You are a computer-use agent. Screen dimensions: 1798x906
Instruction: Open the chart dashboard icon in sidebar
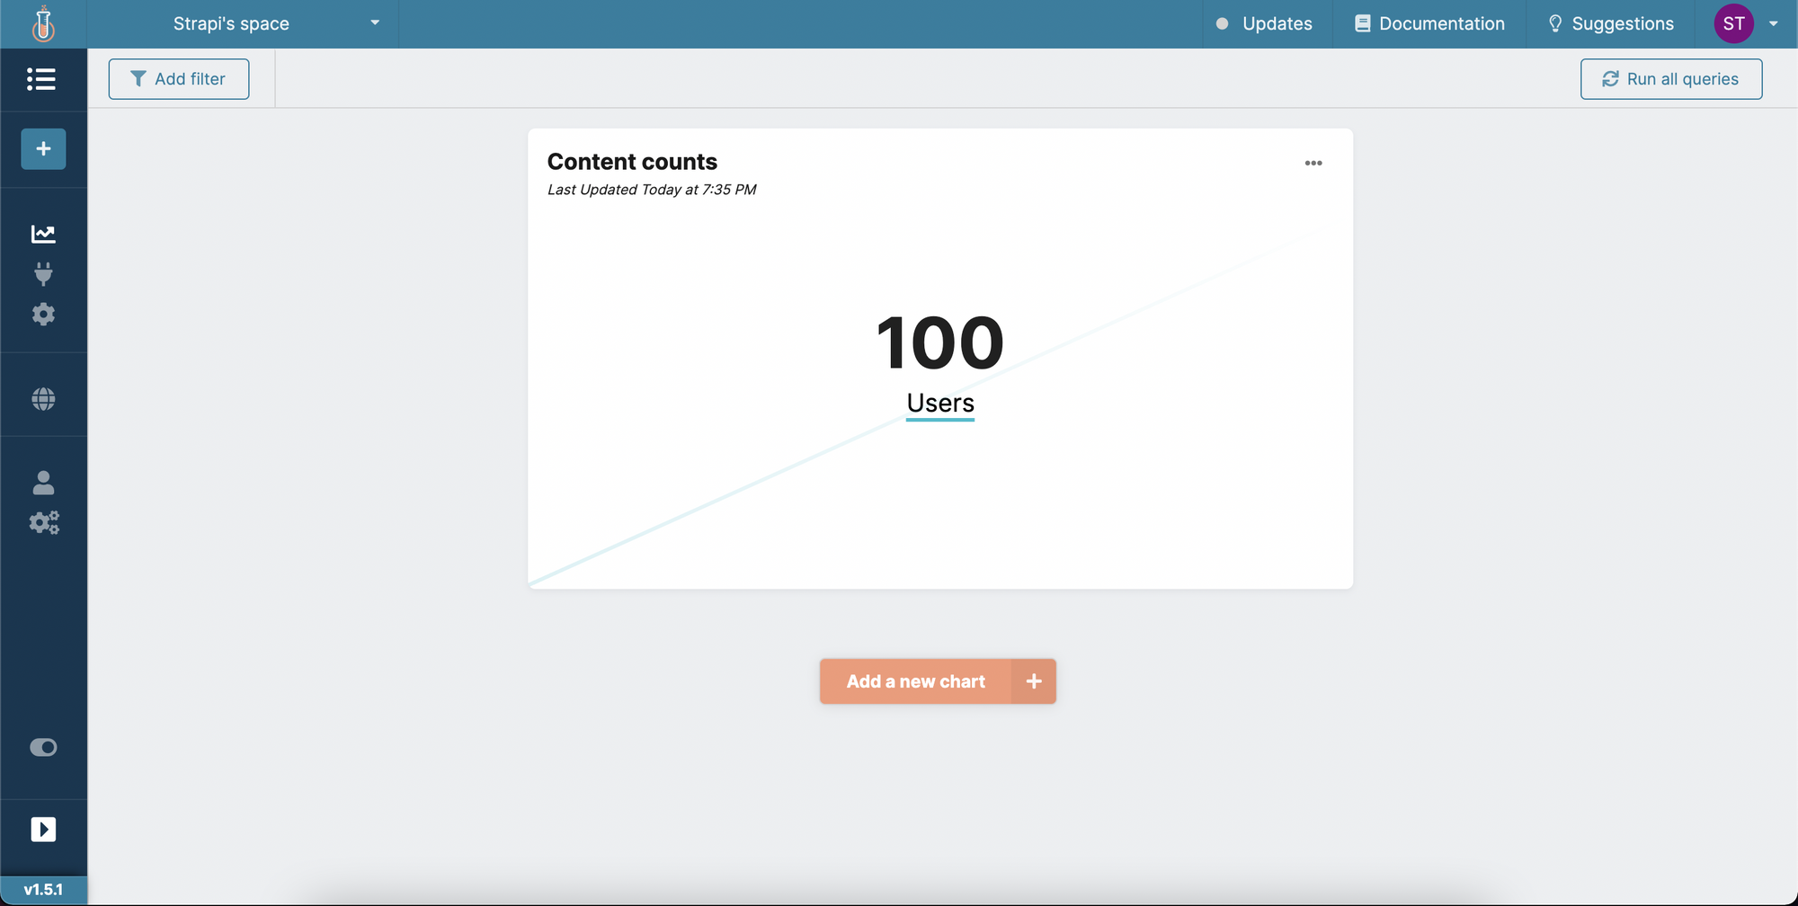tap(43, 235)
